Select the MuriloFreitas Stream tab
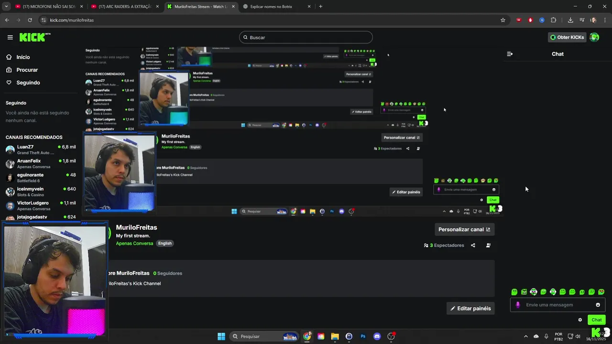Image resolution: width=612 pixels, height=344 pixels. [200, 7]
